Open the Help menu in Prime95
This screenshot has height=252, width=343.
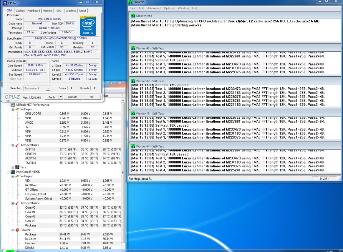click(x=195, y=8)
